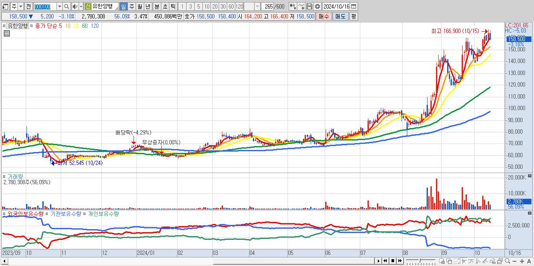534x266 pixels.
Task: Click the 1 interval button
Action: (x=182, y=6)
